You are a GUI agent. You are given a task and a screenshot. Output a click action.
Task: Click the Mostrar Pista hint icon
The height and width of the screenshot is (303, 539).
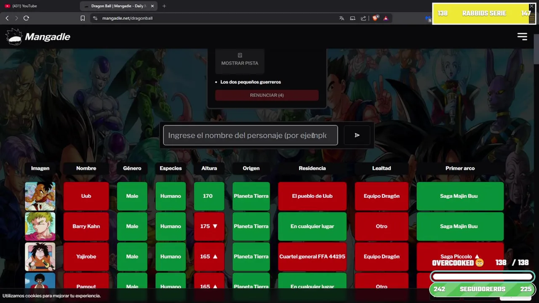coord(240,55)
